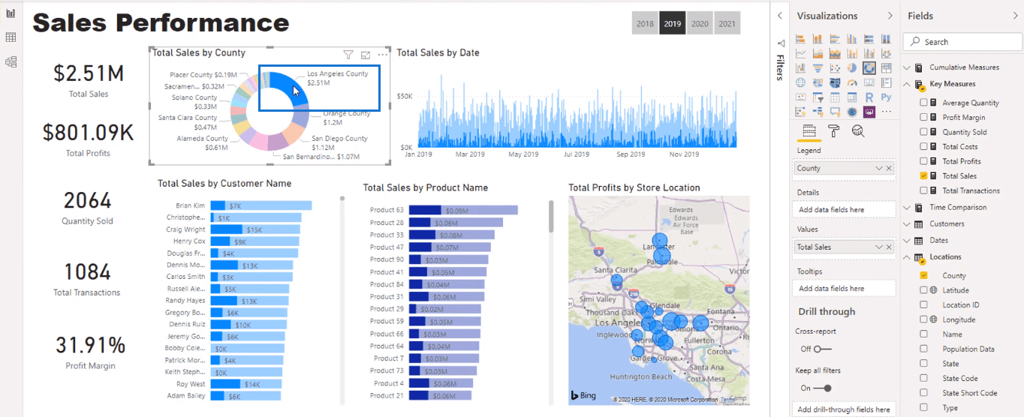Click Add data fields here under Details
Viewport: 1024px width, 417px height.
[845, 210]
